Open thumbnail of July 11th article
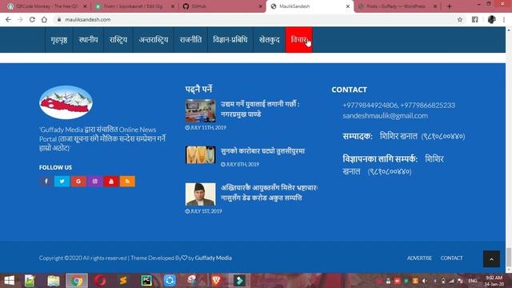 pos(201,110)
